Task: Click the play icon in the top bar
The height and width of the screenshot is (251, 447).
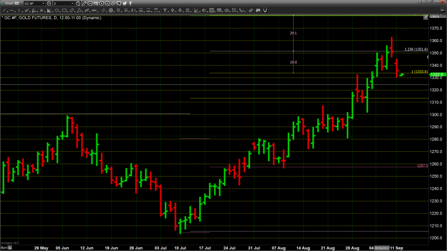Action: coord(102,4)
